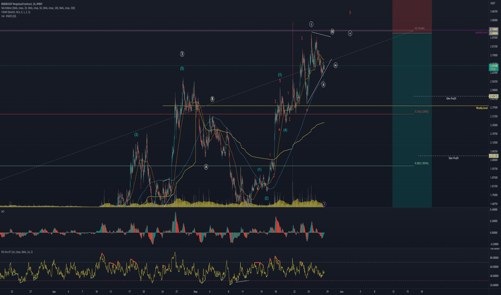Click the circled A wave label
Viewport: 501px width, 295px height.
click(x=206, y=167)
